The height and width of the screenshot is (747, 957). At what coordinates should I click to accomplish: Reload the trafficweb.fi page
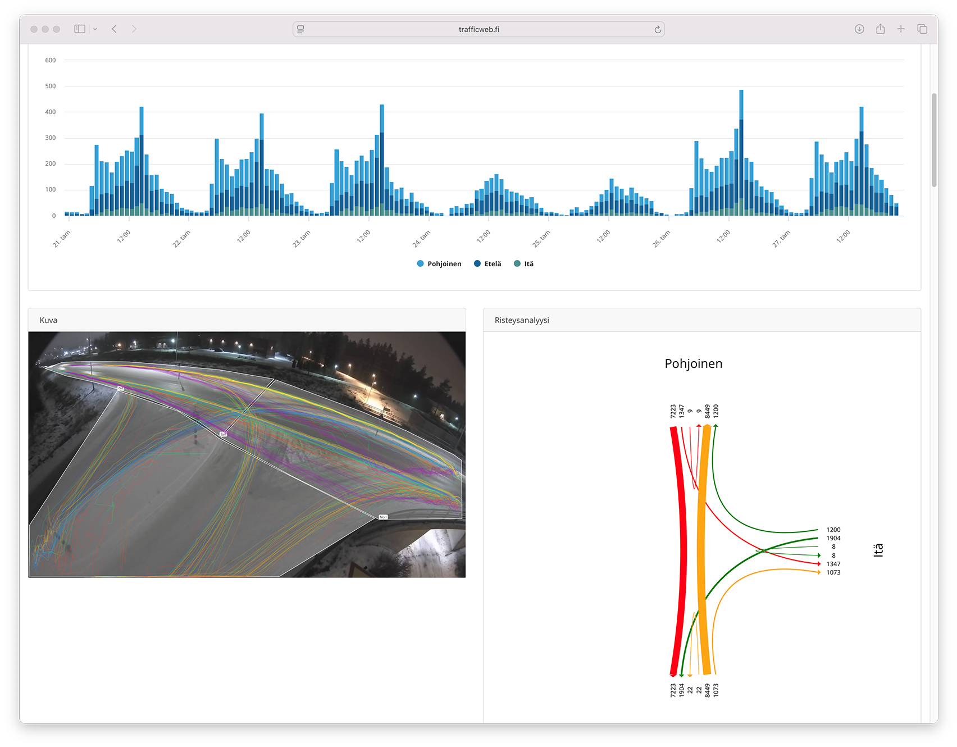click(657, 29)
